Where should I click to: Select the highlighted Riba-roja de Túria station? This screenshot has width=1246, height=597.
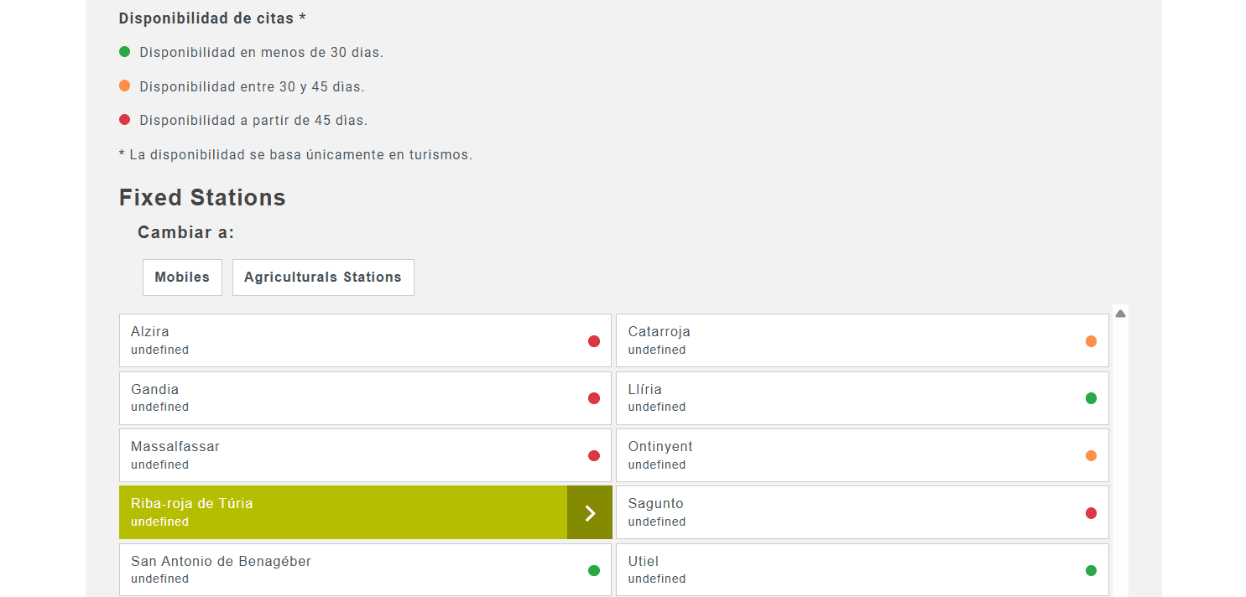coord(336,512)
